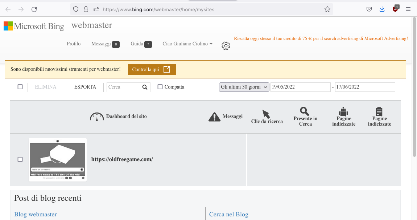Click the padlock site security icon

tap(86, 9)
